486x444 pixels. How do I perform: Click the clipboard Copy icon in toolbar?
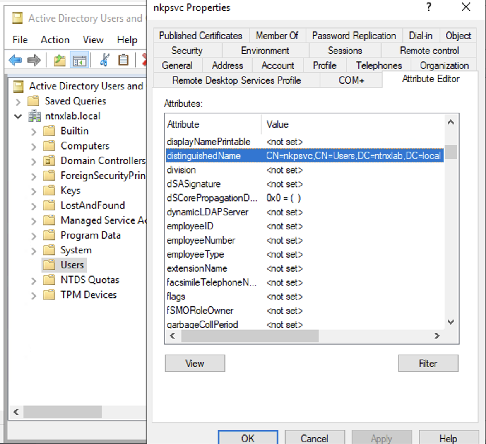(123, 60)
